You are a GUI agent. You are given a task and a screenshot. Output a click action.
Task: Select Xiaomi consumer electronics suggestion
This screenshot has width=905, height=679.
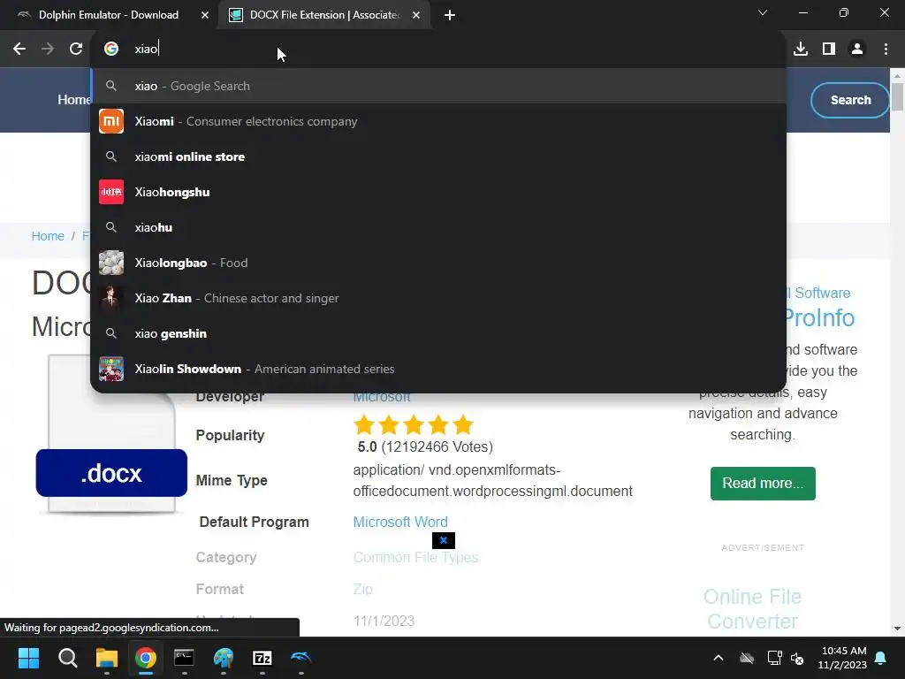(x=438, y=121)
